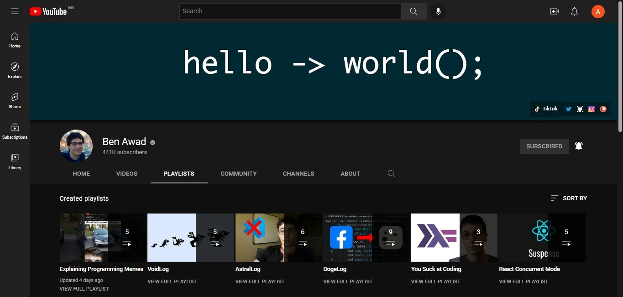Image resolution: width=623 pixels, height=297 pixels.
Task: Toggle channel notification bell
Action: [579, 146]
